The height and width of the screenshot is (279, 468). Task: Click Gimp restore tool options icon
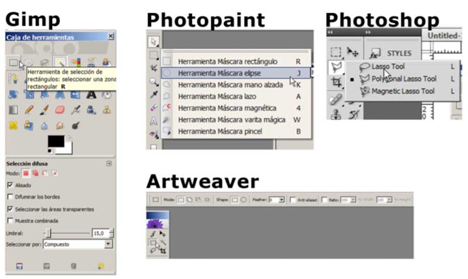click(47, 266)
